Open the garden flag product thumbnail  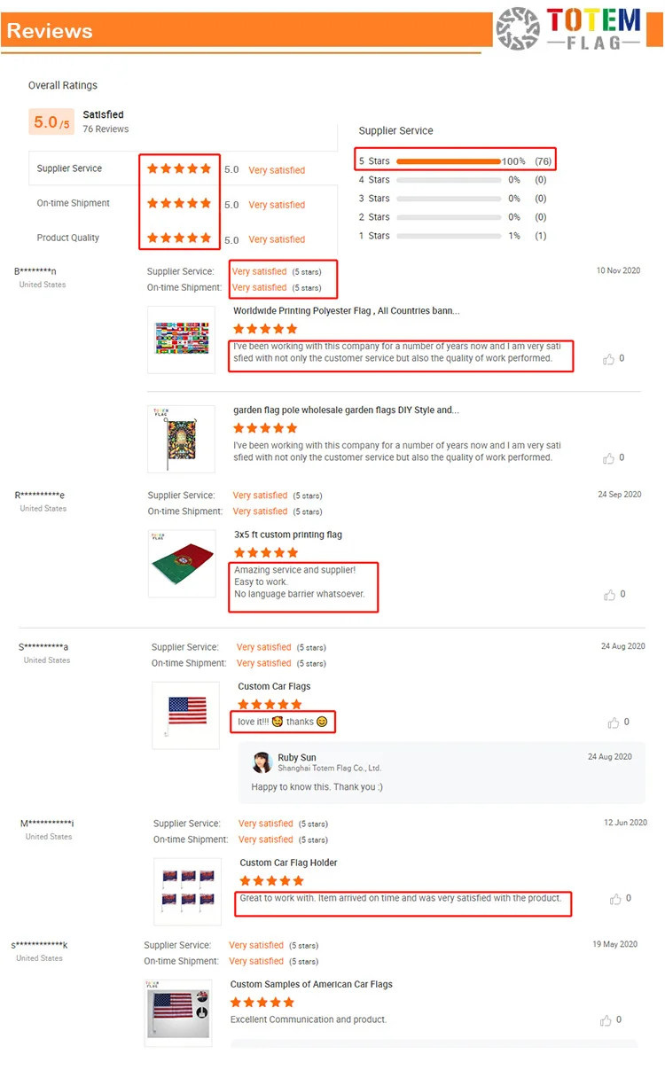181,439
